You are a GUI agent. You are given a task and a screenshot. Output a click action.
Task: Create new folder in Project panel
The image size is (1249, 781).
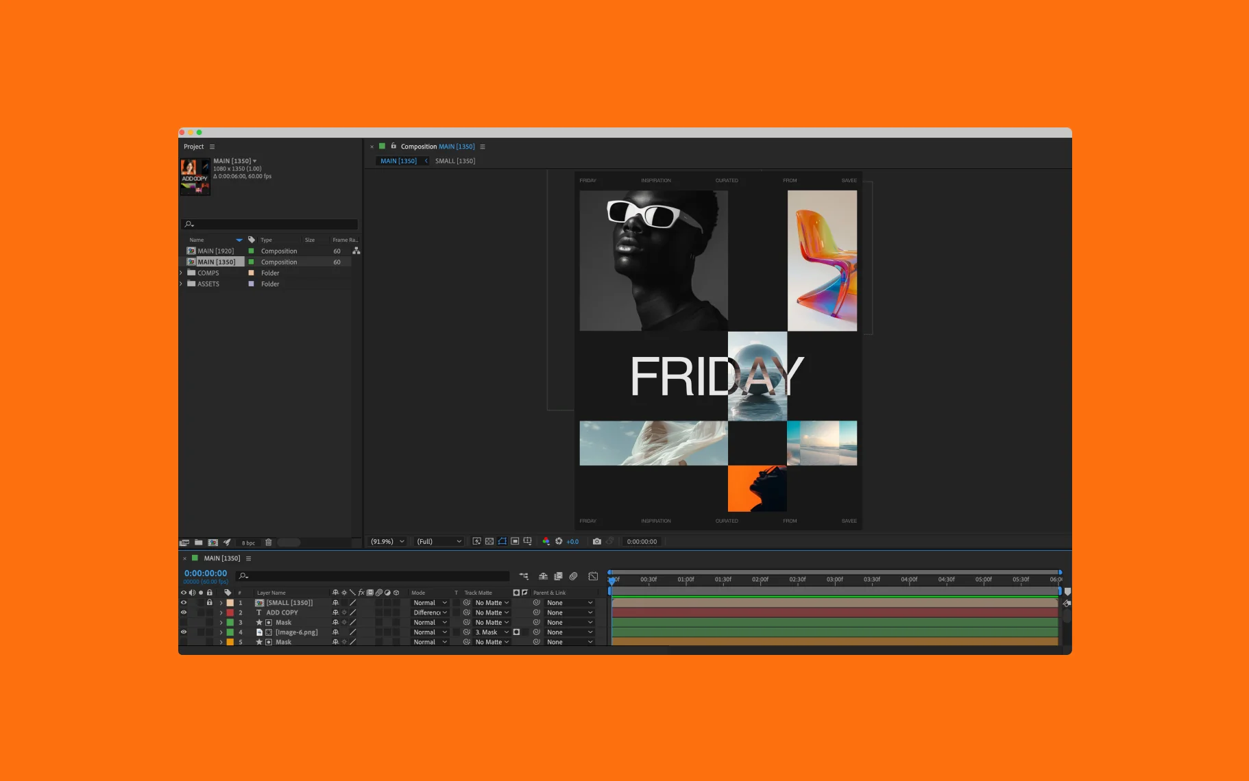point(198,543)
